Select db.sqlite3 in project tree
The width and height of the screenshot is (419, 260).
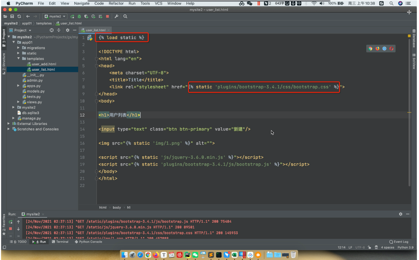pyautogui.click(x=28, y=113)
